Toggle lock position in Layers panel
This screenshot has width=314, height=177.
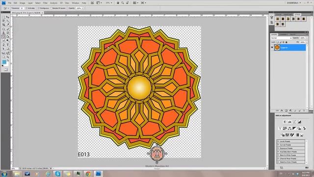[284, 42]
